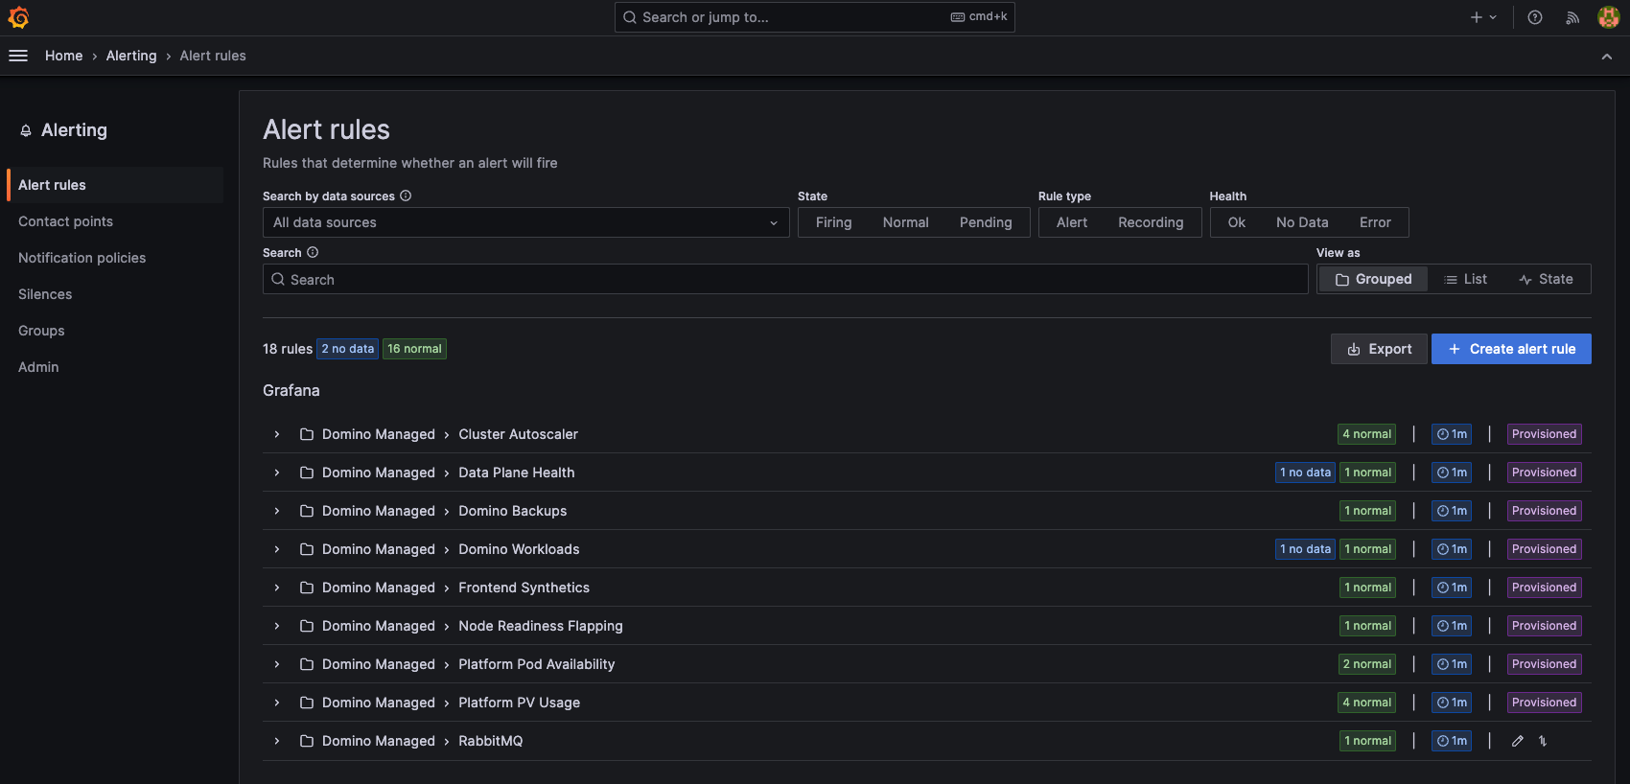
Task: Open the help question mark icon
Action: point(1535,17)
